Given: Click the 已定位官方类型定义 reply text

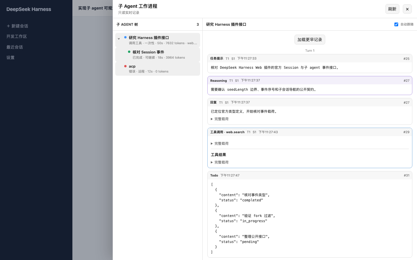Looking at the screenshot, I should [x=244, y=112].
